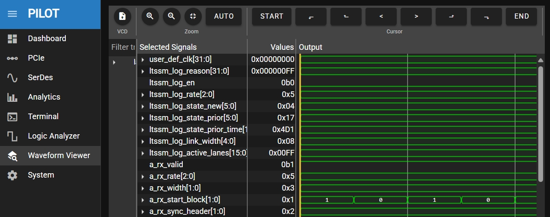Viewport: 550px width, 217px height.
Task: Expand the tree node in filter panel
Action: tap(114, 62)
